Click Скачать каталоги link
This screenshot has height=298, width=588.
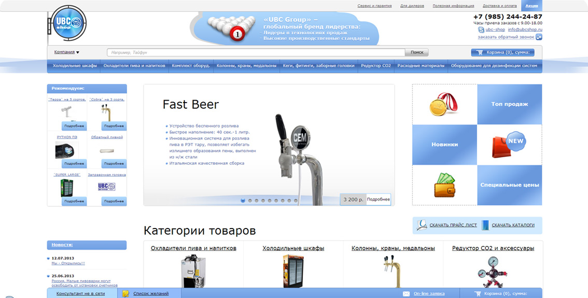[513, 225]
